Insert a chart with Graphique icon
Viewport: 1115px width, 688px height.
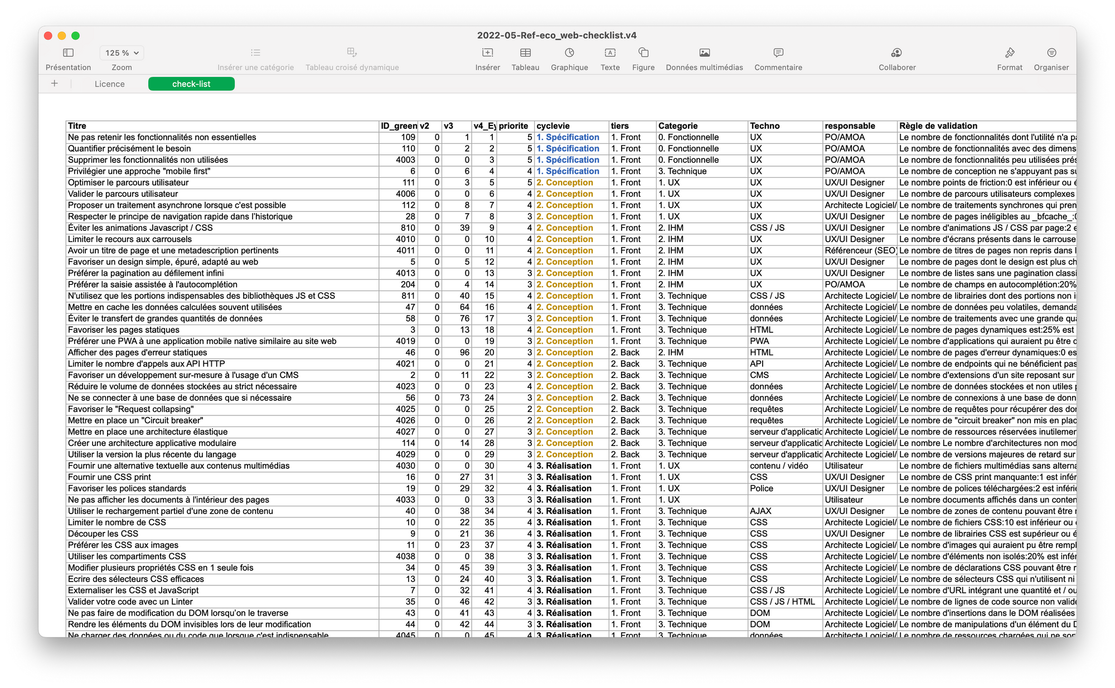tap(569, 53)
